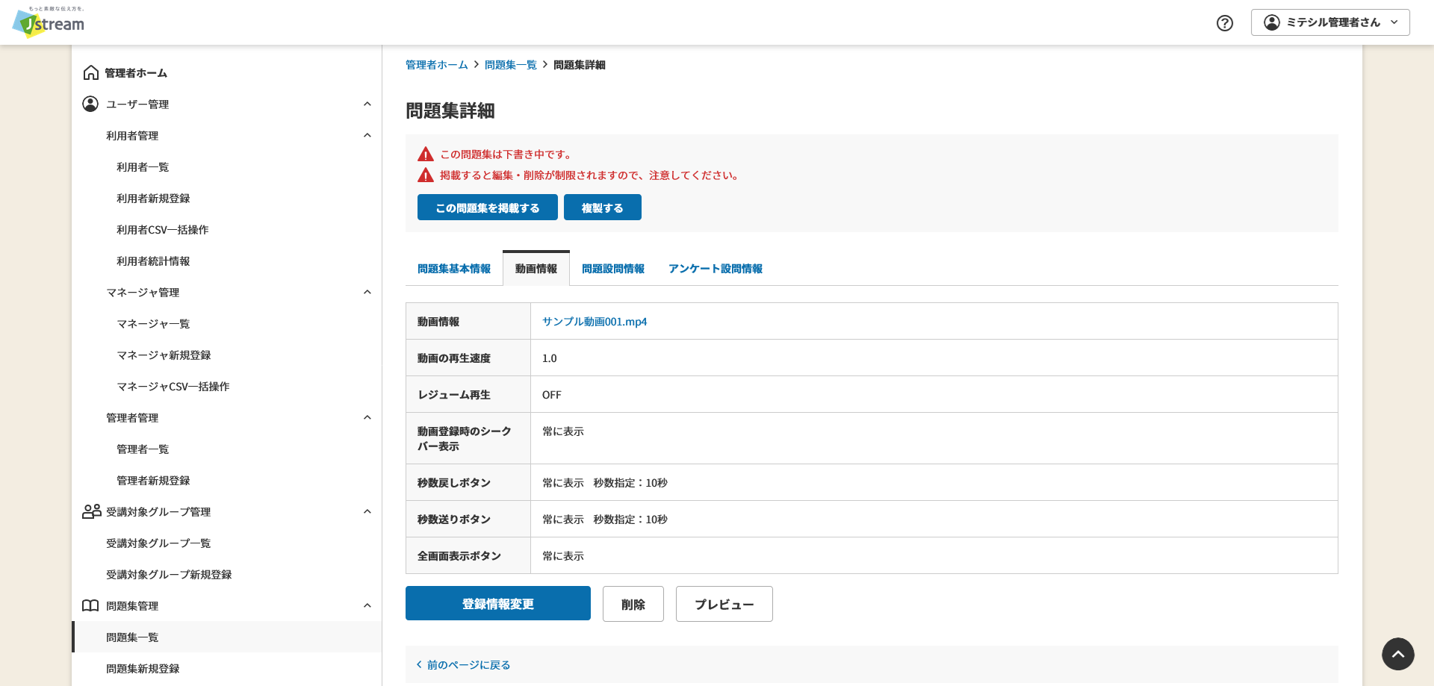Screen dimensions: 1434x686
Task: Collapse the 問題集管理 section
Action: click(x=367, y=605)
